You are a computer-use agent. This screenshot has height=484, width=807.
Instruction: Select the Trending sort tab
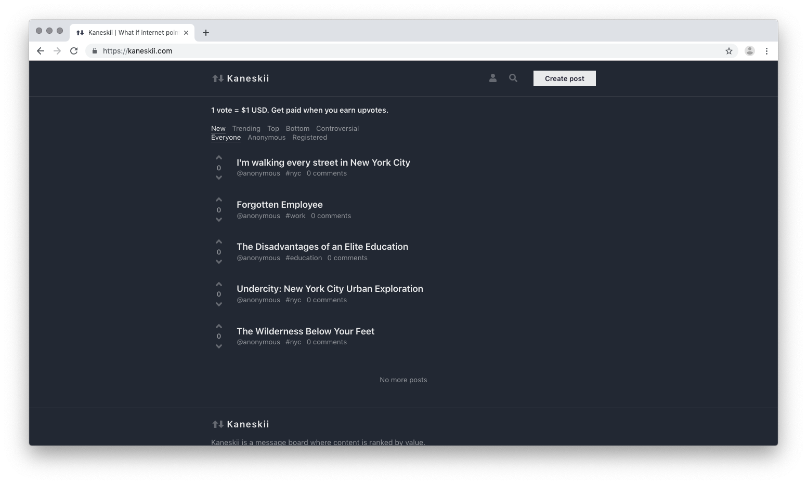246,128
